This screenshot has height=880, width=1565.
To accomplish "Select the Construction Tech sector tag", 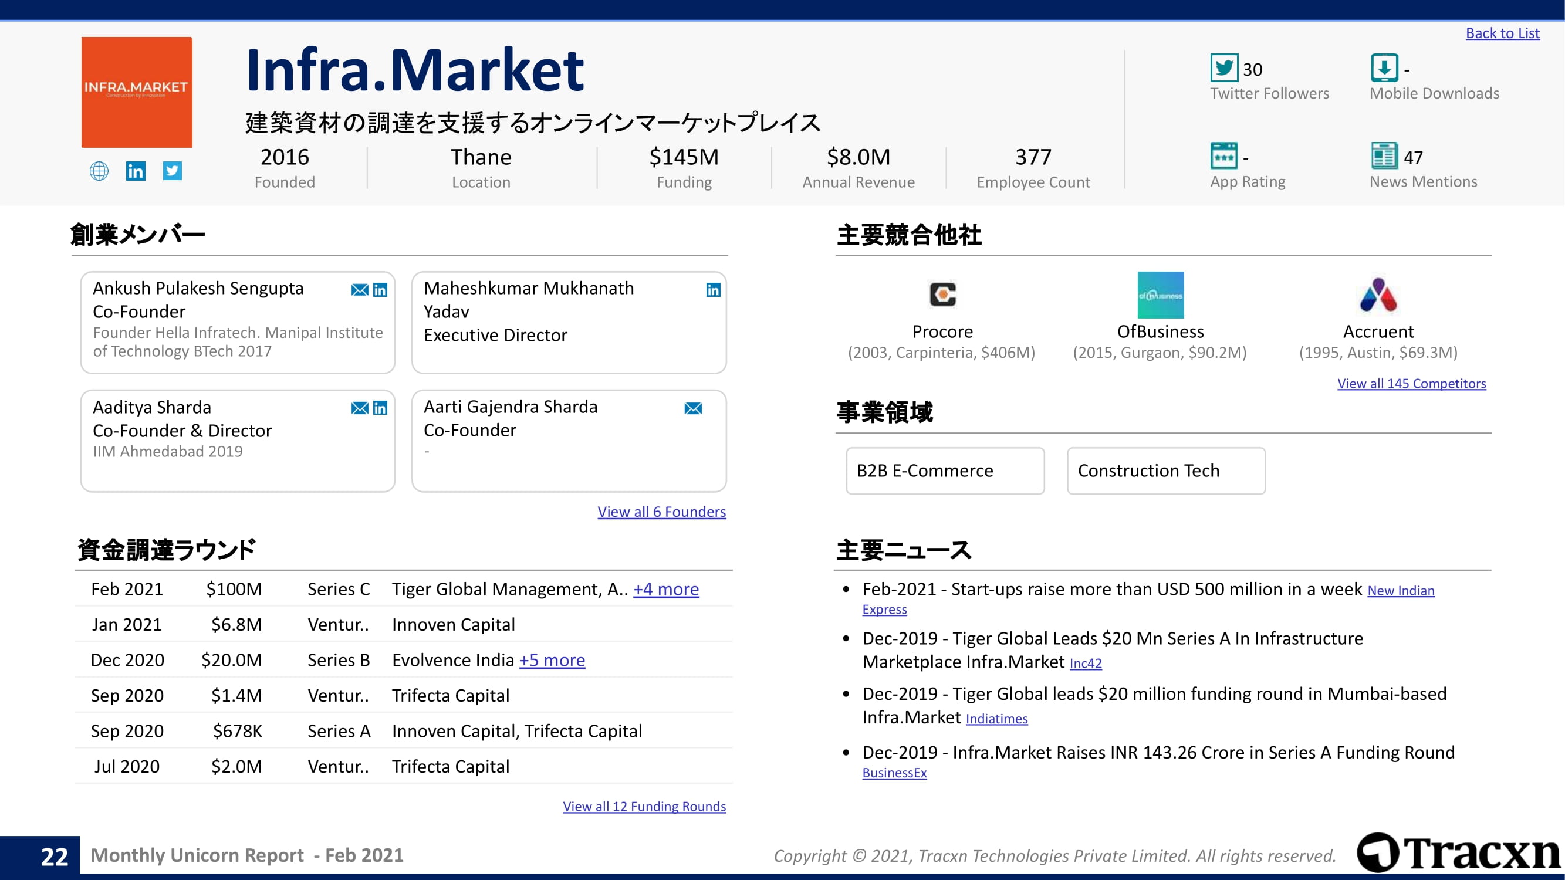I will (x=1166, y=471).
